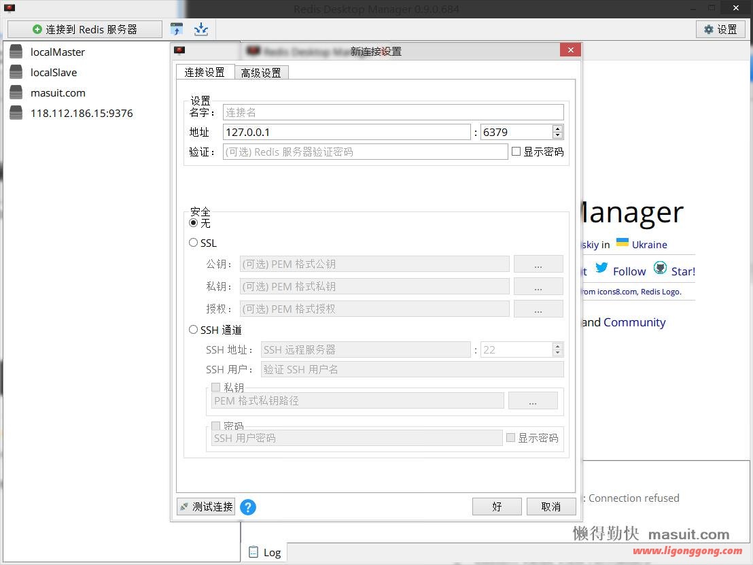Image resolution: width=753 pixels, height=565 pixels.
Task: Click the 6379 port field
Action: pos(516,132)
